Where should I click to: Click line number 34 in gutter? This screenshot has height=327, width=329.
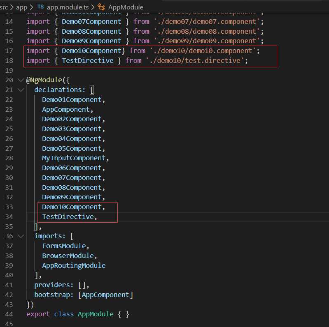9,216
